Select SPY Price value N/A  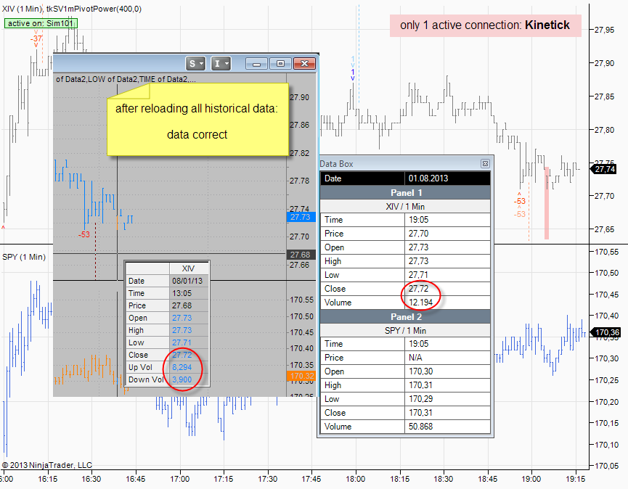(x=447, y=358)
